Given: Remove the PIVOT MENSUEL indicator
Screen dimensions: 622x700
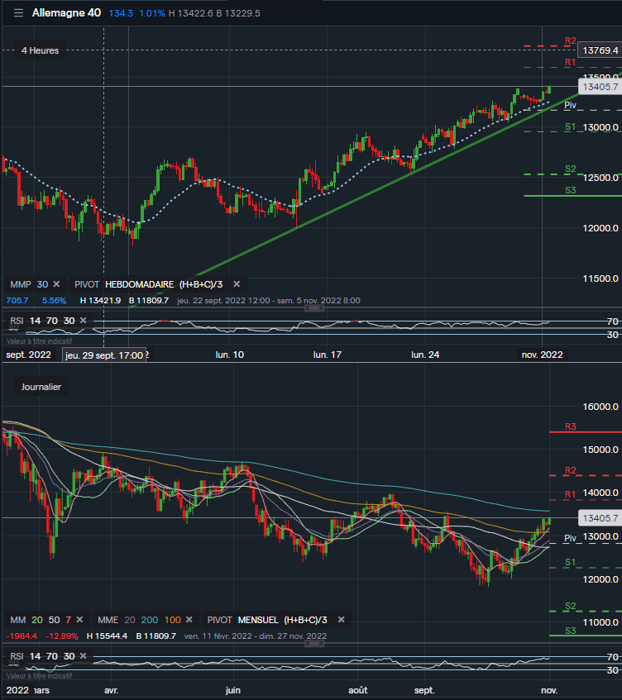Looking at the screenshot, I should point(342,619).
